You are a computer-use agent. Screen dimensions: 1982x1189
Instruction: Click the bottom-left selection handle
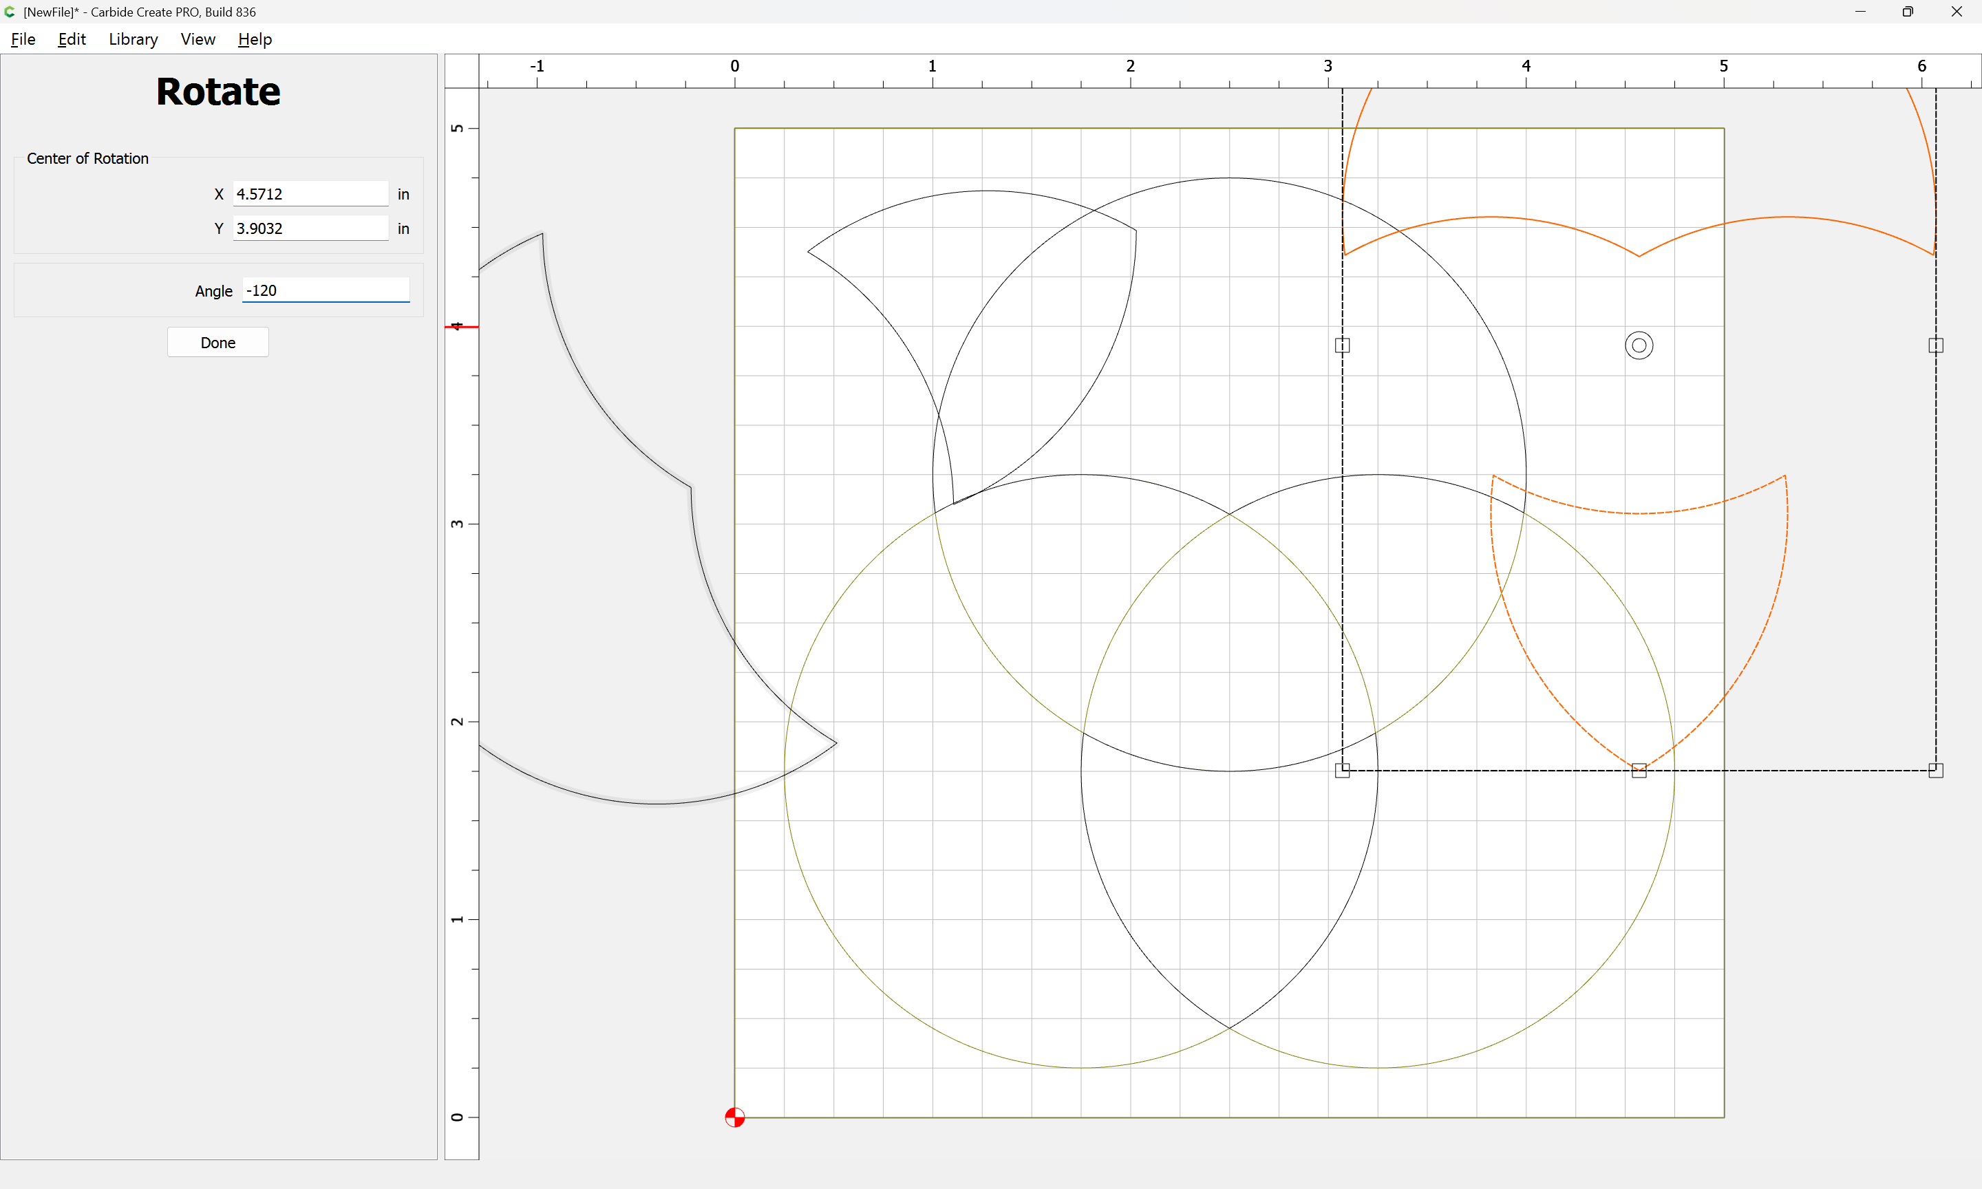(1342, 771)
